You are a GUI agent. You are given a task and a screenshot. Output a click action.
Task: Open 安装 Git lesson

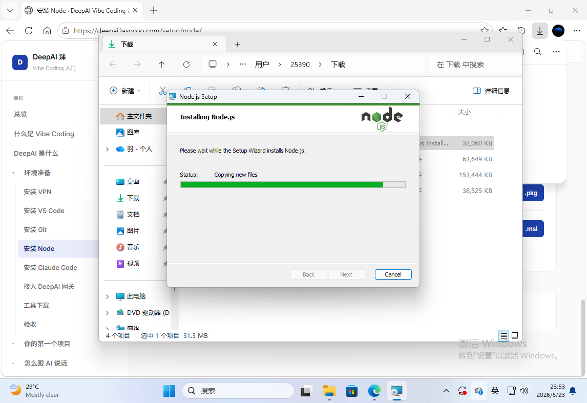[35, 230]
